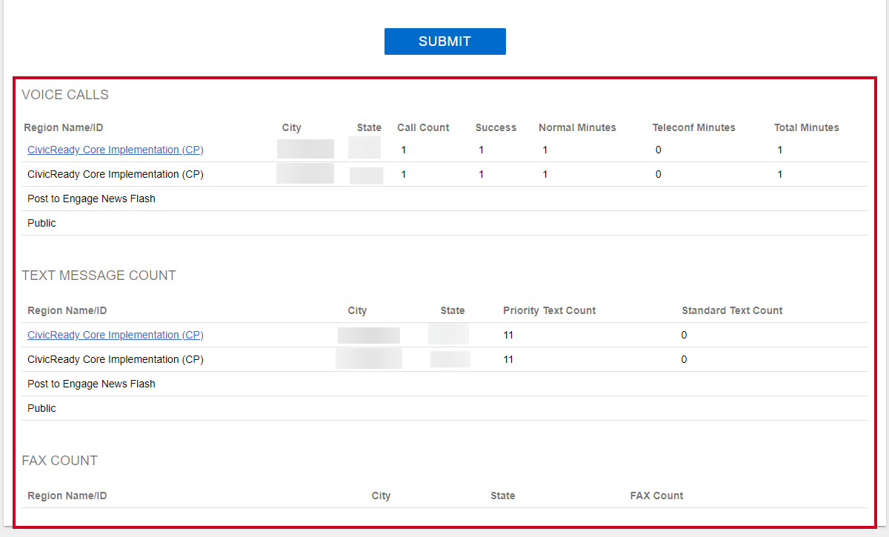Click the Teleconf Minutes value 0 in linked row
Viewport: 889px width, 537px height.
click(659, 150)
